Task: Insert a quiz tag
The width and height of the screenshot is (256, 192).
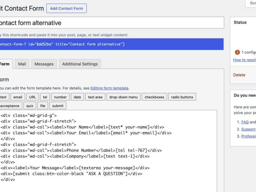Action: 30,106
